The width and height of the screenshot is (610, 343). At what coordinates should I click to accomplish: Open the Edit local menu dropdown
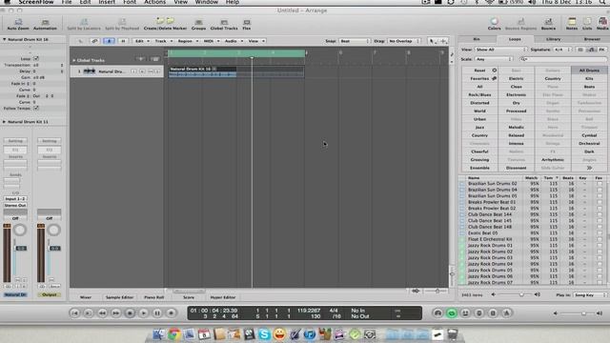(x=142, y=41)
